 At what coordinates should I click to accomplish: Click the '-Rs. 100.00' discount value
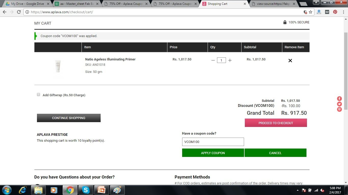291,106
